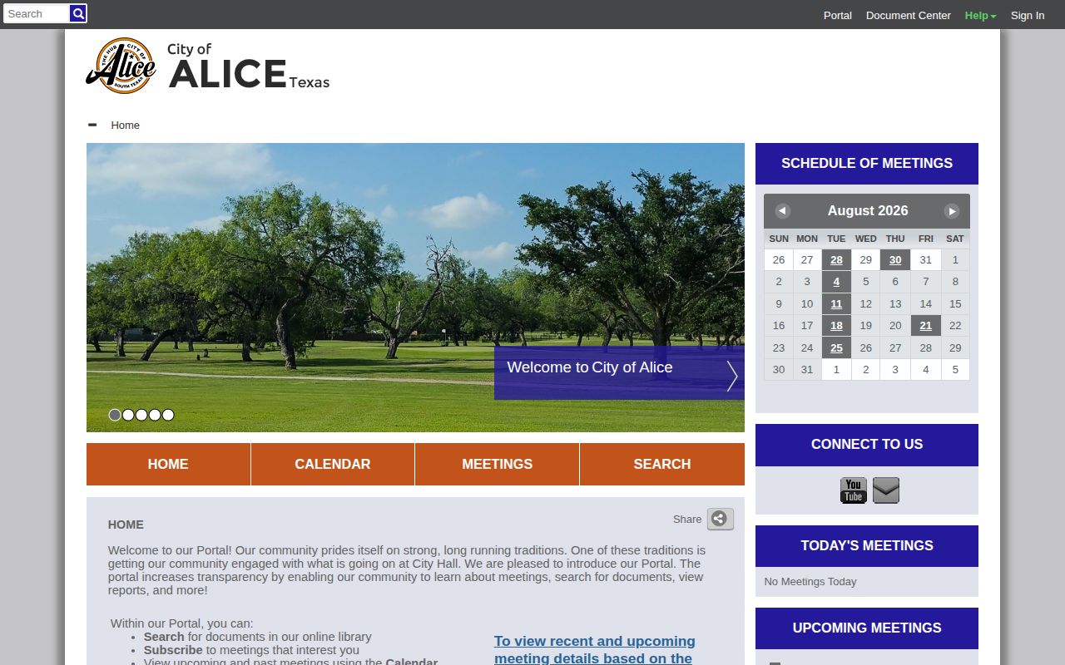The image size is (1065, 665).
Task: Select August 21 meeting date
Action: point(926,325)
